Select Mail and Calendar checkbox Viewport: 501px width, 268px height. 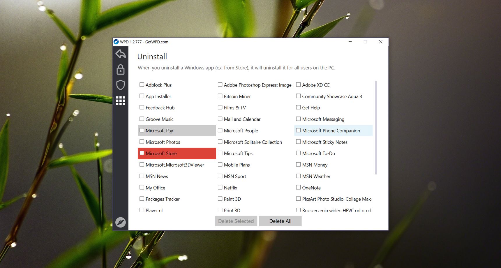[x=220, y=119]
